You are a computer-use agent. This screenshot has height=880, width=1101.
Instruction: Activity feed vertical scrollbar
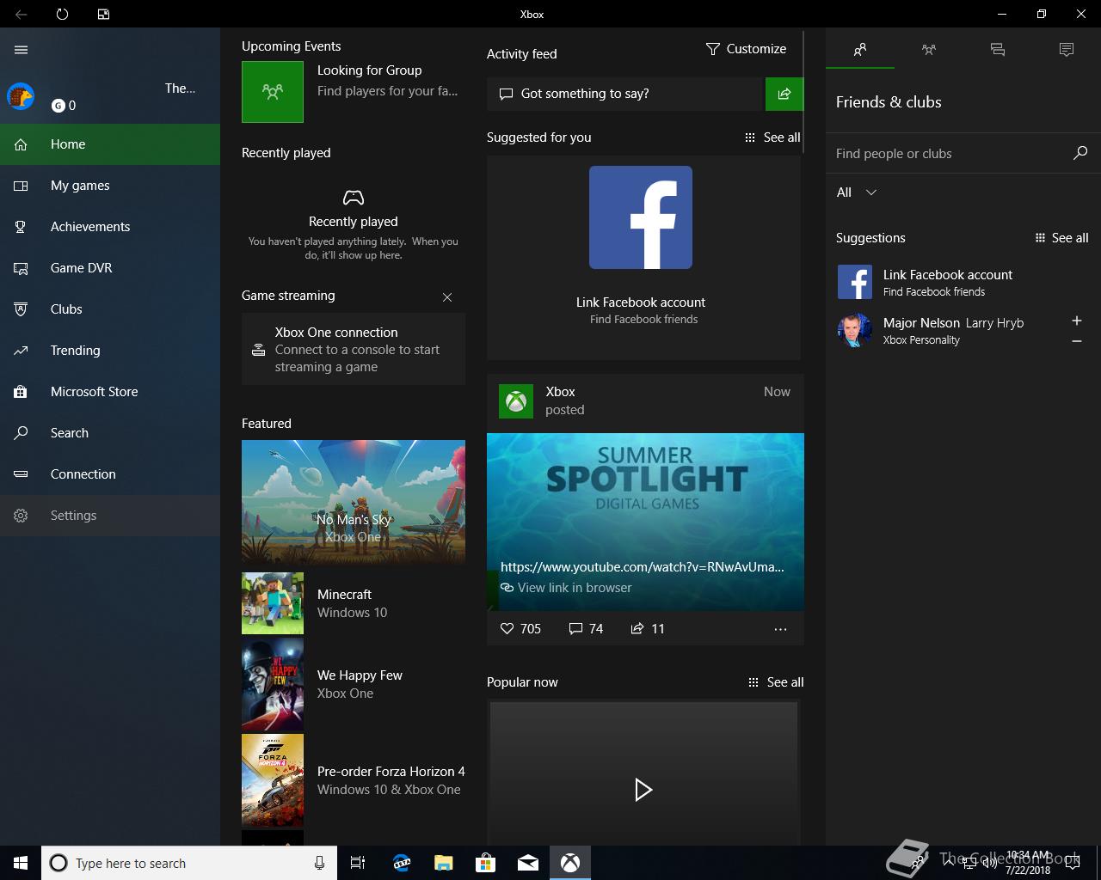[x=803, y=93]
